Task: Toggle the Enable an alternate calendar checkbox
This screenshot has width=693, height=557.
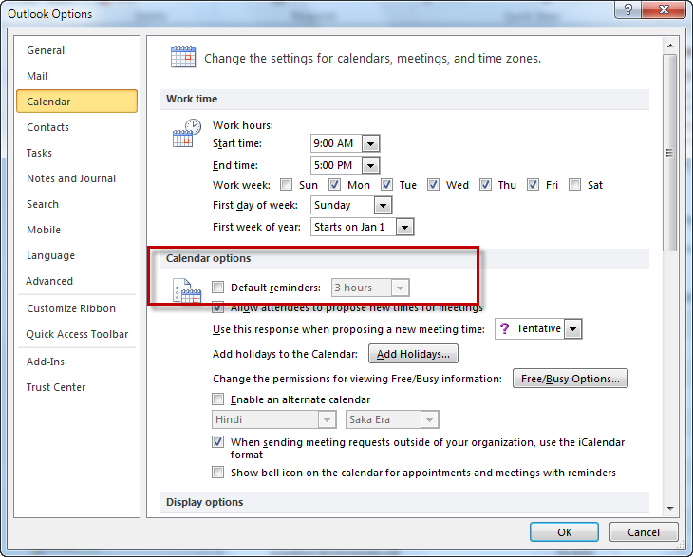Action: [218, 399]
